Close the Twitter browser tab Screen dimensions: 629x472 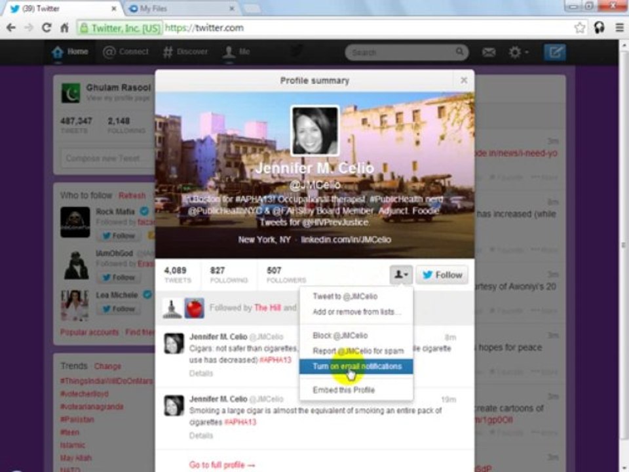pyautogui.click(x=114, y=9)
